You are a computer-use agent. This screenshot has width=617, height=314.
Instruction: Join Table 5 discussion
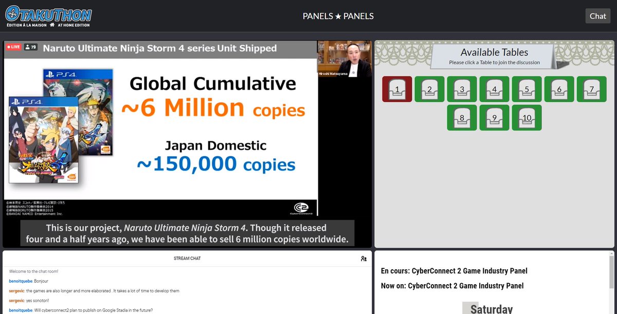click(527, 89)
